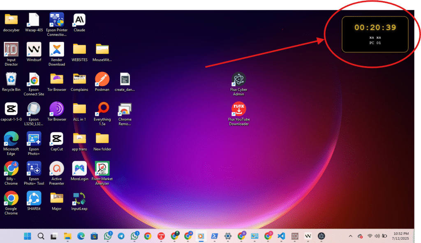
Task: Select the Microsoft Edge desktop shortcut
Action: (11, 139)
